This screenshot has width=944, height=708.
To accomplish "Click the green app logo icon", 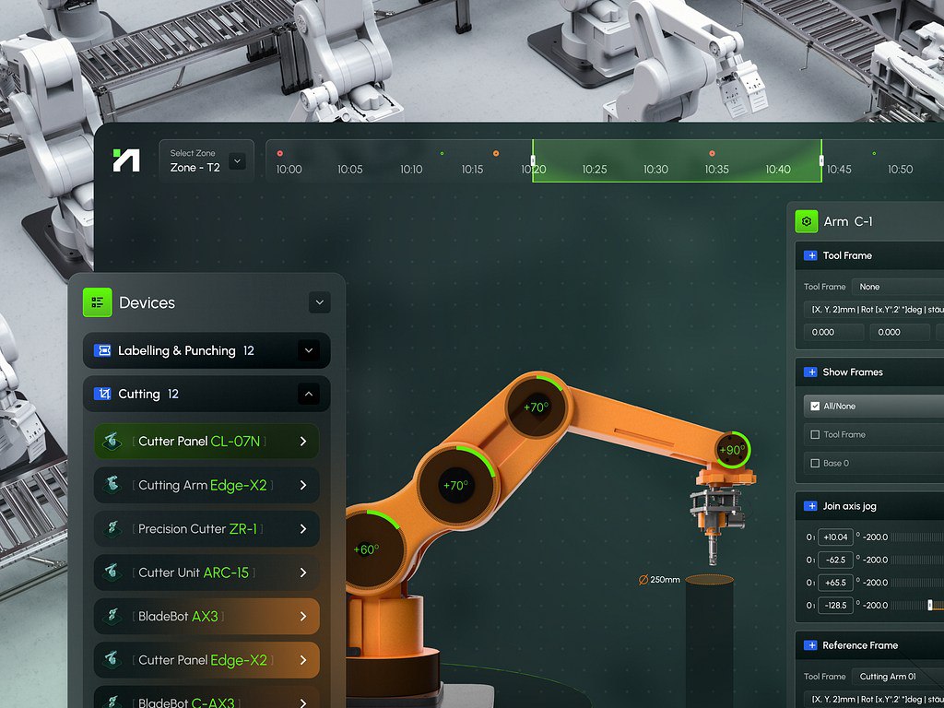I will click(126, 160).
